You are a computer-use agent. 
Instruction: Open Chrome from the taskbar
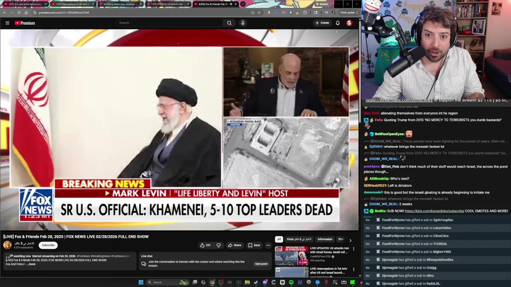pos(212,282)
